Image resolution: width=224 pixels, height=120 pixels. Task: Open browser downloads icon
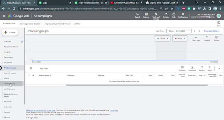(x=205, y=9)
